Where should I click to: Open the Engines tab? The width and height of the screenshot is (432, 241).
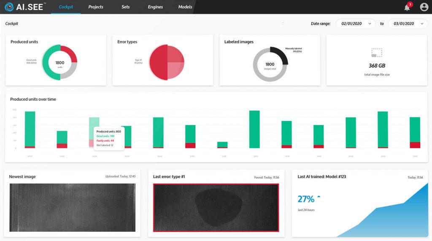155,7
